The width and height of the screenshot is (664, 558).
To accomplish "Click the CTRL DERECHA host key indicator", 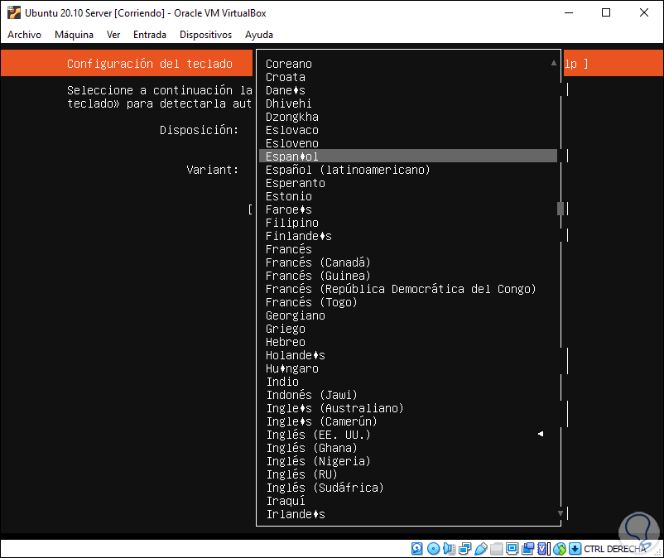I will pos(615,549).
